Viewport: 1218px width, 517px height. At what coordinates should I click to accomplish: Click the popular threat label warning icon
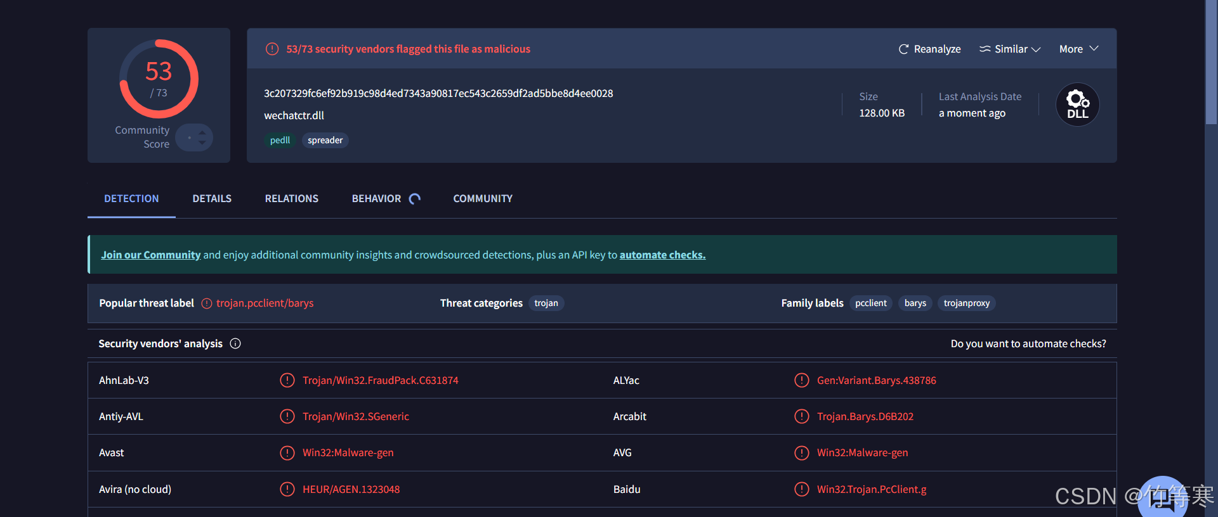207,303
